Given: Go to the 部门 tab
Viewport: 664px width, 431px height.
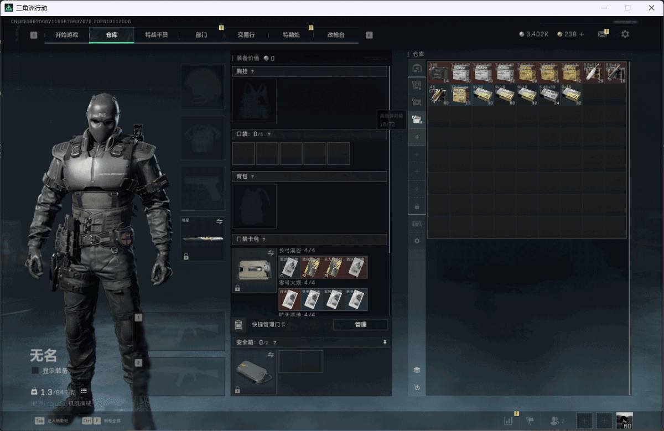Looking at the screenshot, I should point(201,35).
